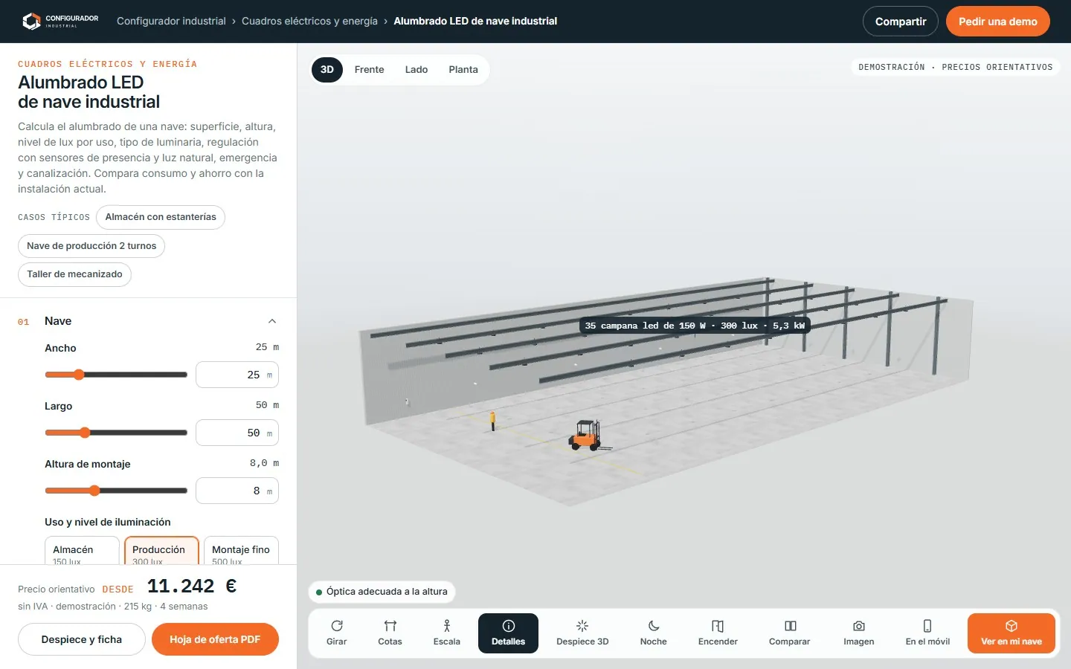Click Compartir button
This screenshot has height=669, width=1071.
coord(901,22)
